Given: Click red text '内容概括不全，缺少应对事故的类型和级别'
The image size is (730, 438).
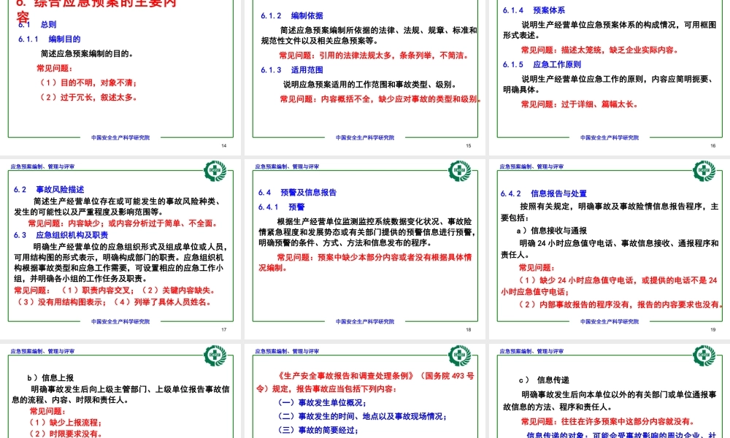Looking at the screenshot, I should pyautogui.click(x=399, y=99).
